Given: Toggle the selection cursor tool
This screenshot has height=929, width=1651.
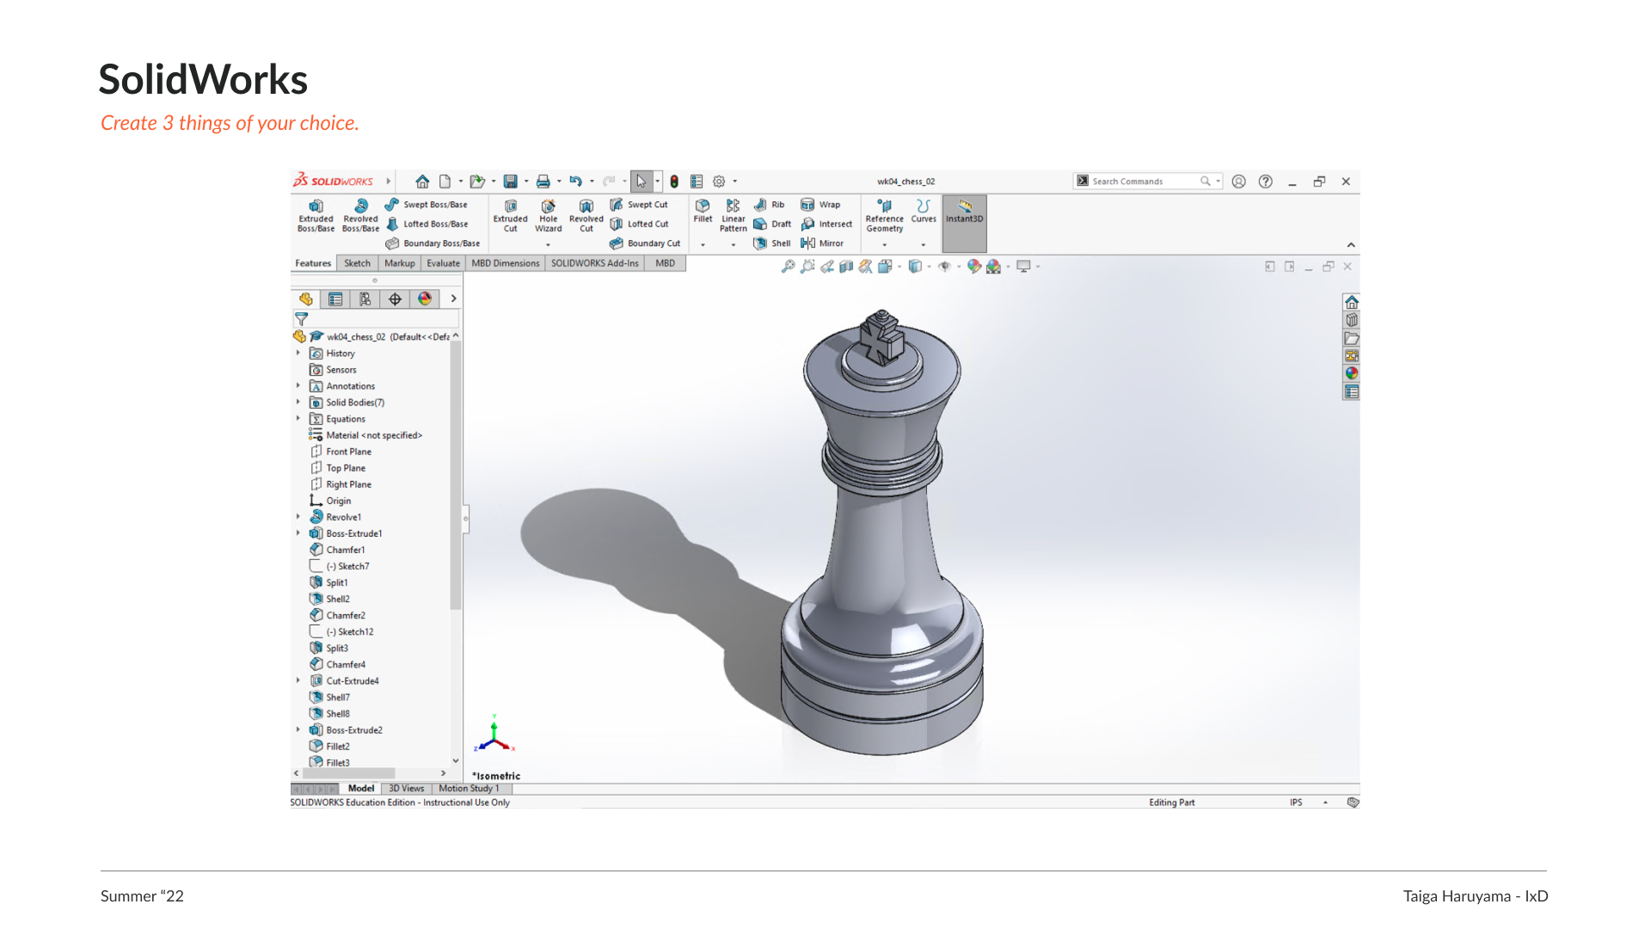Looking at the screenshot, I should 641,181.
